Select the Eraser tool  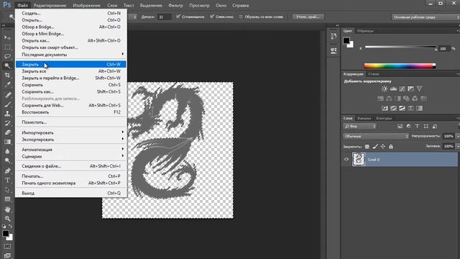point(7,132)
